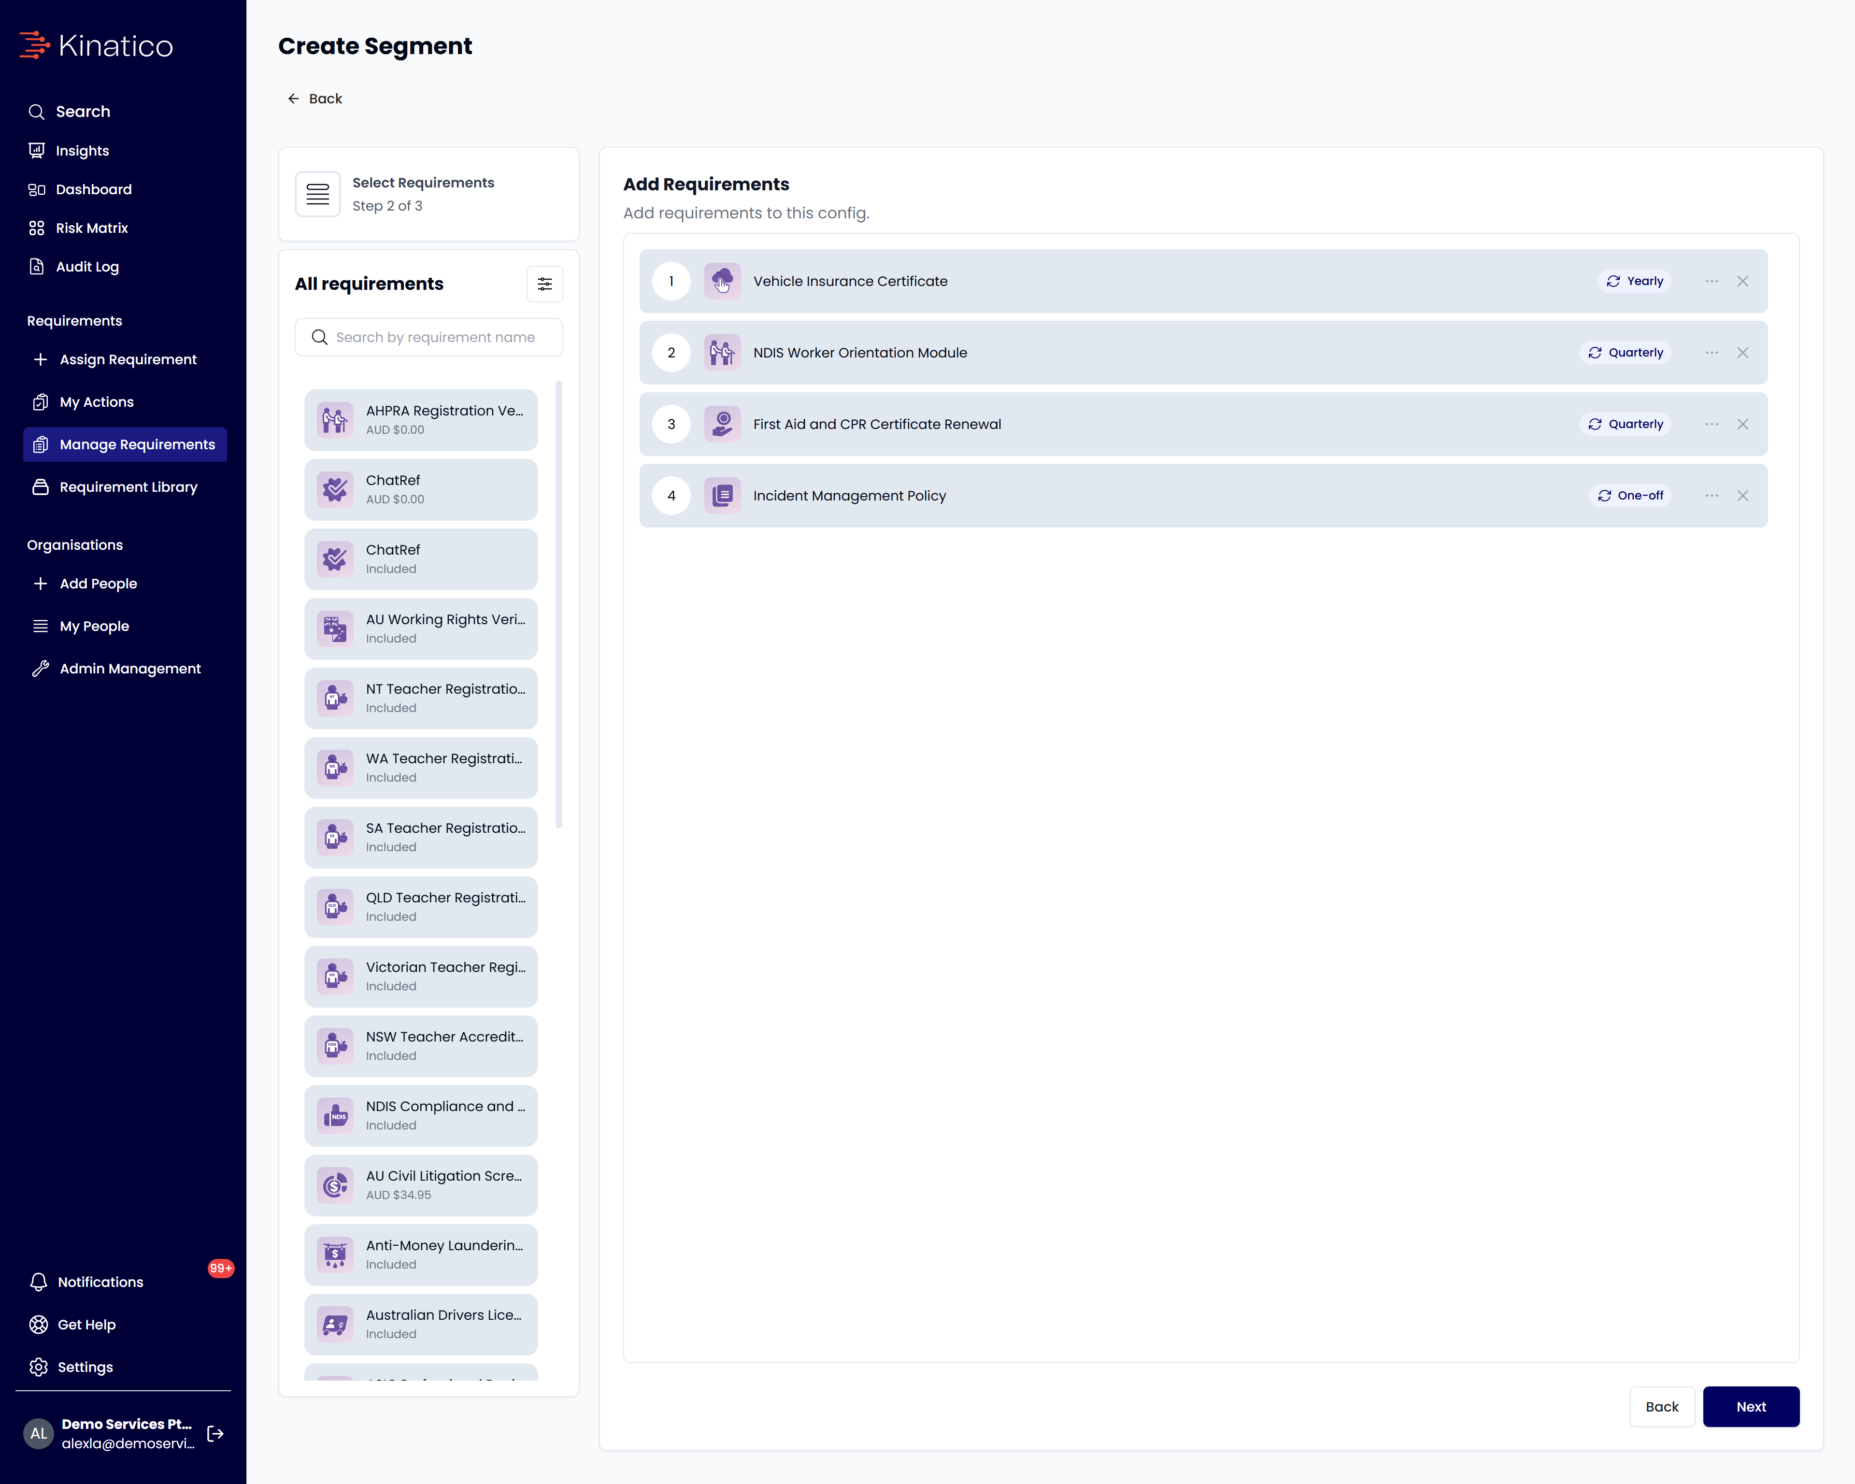The height and width of the screenshot is (1484, 1855).
Task: Remove Vehicle Insurance Certificate from the list
Action: (1742, 281)
